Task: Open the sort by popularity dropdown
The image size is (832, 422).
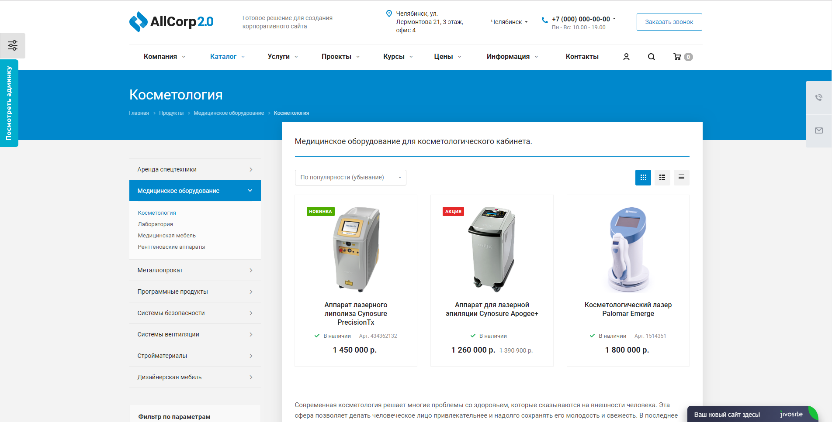Action: point(350,178)
